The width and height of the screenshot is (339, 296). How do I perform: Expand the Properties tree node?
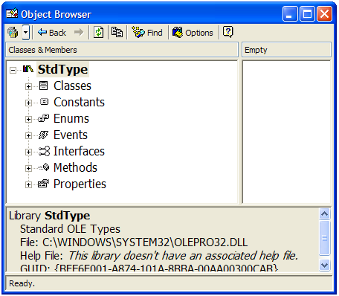pos(28,184)
